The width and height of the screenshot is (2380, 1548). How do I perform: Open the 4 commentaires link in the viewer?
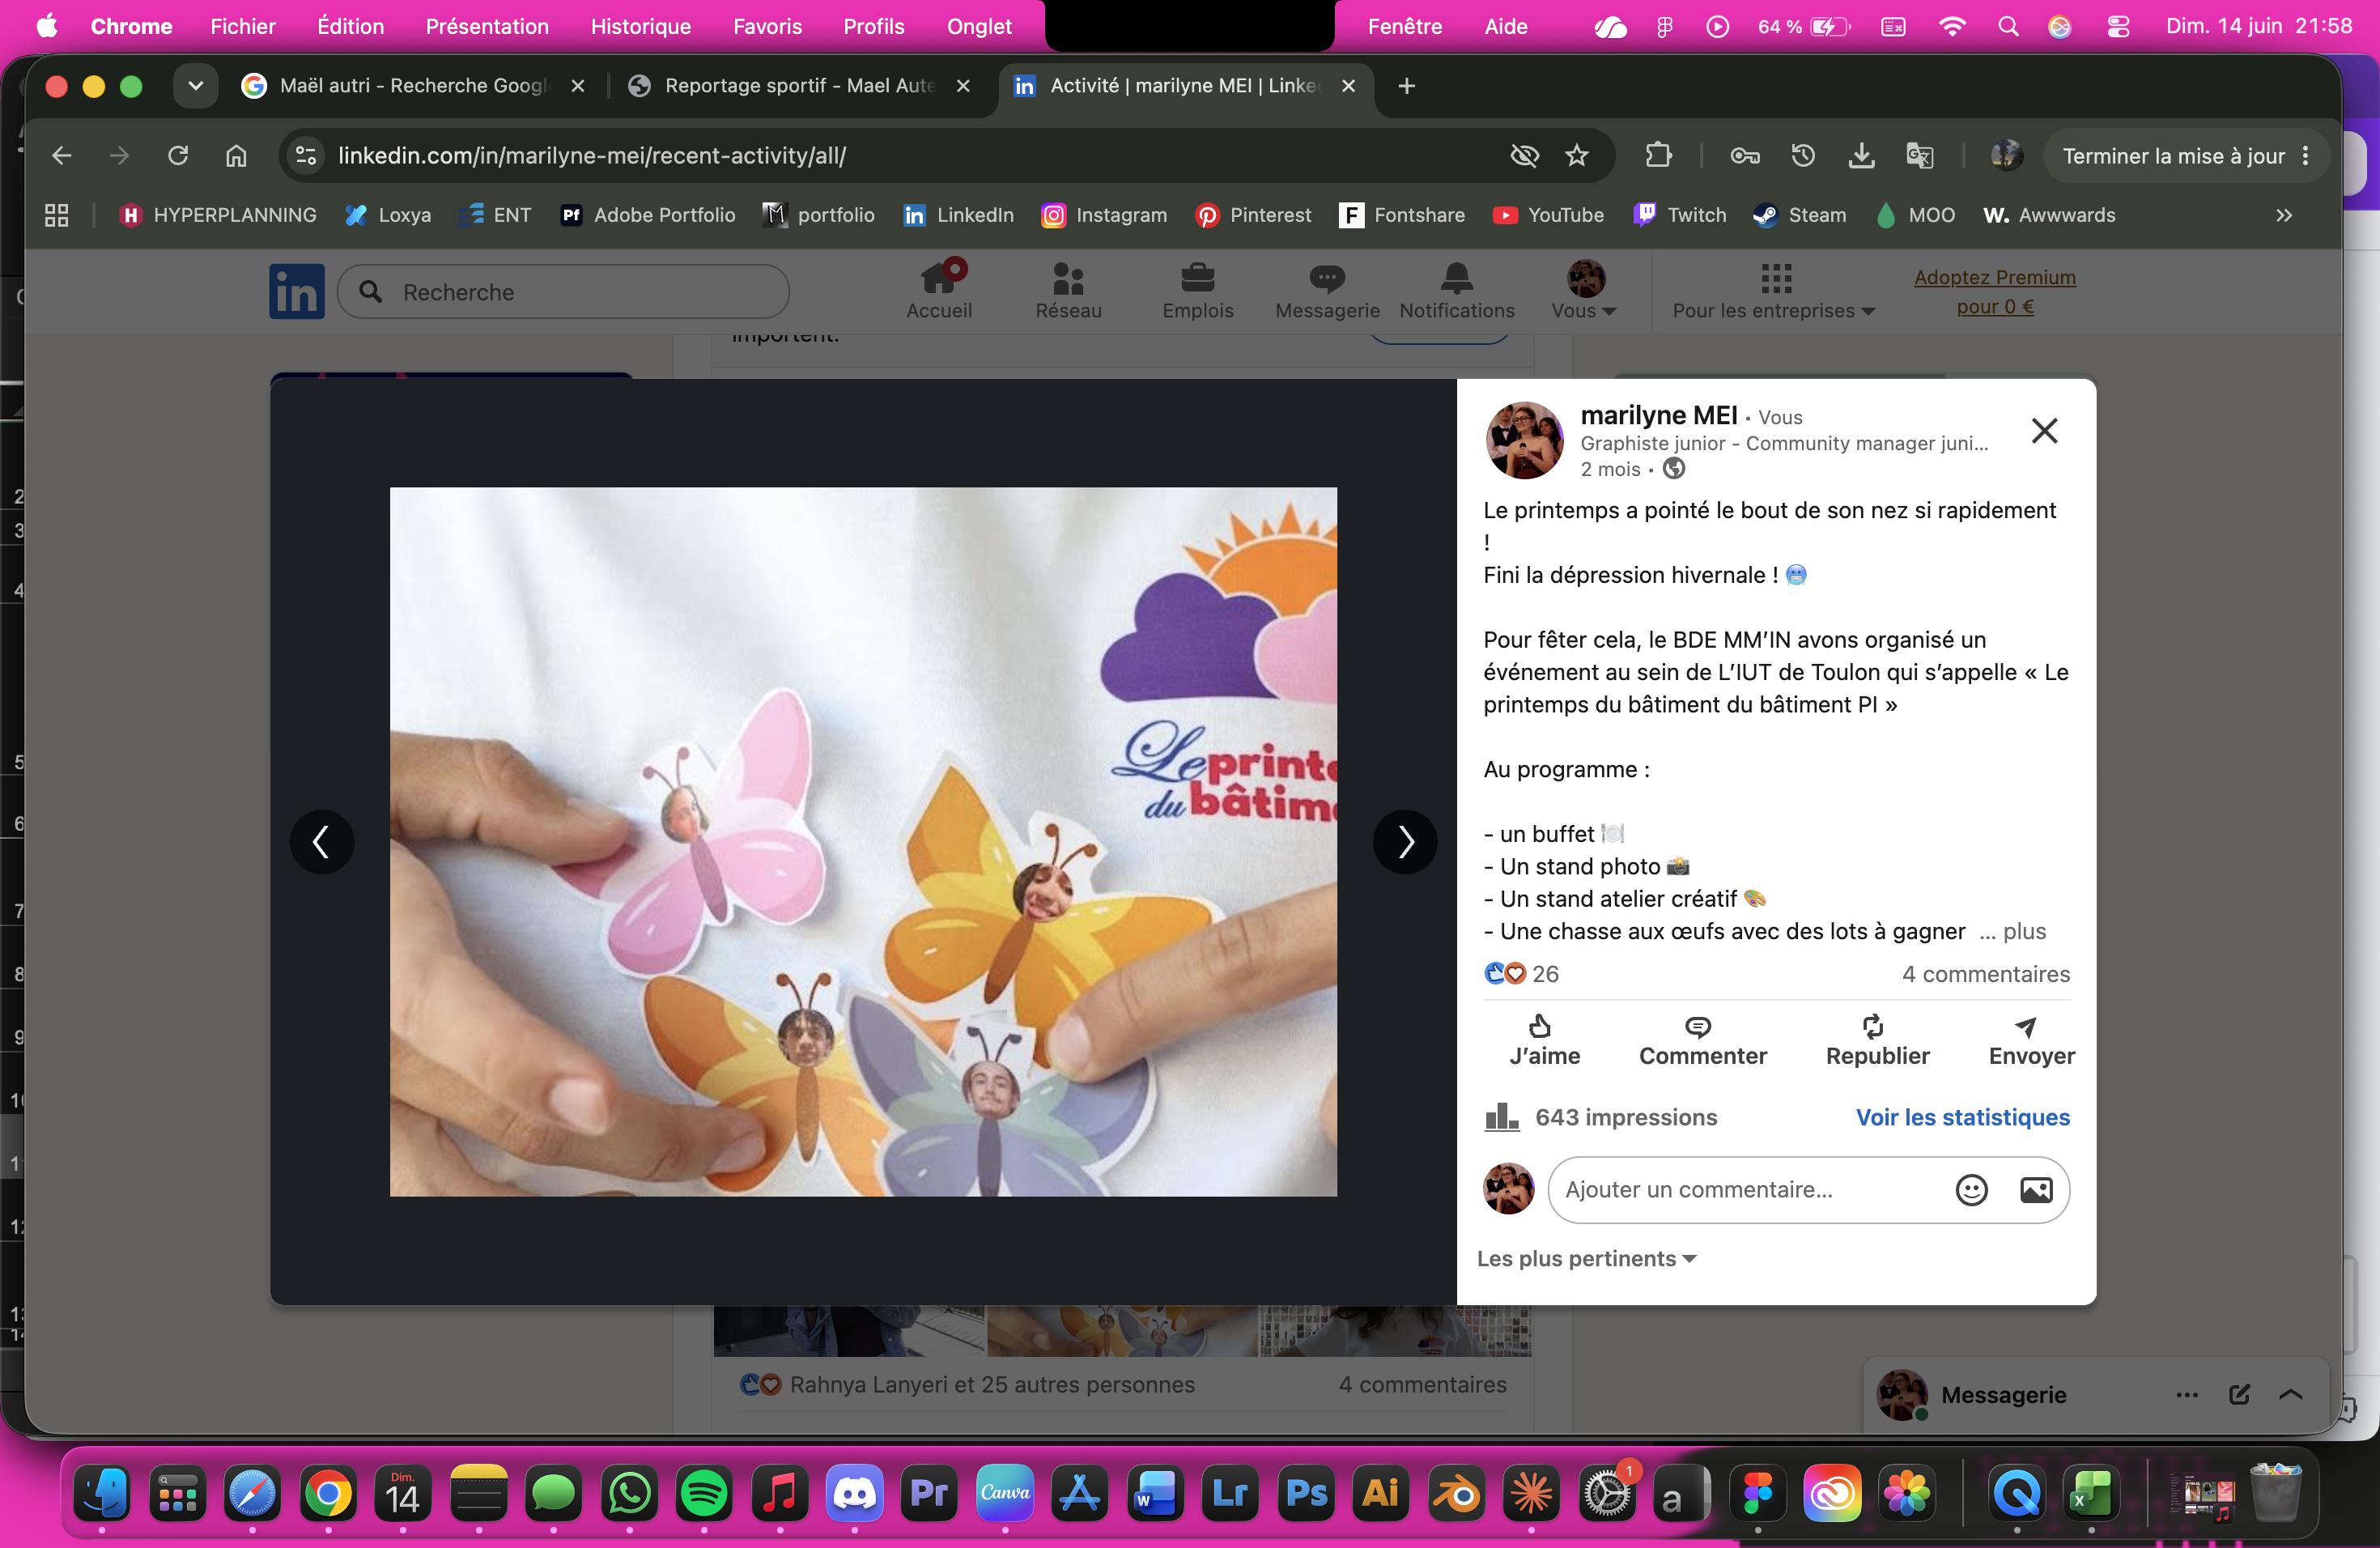1985,973
